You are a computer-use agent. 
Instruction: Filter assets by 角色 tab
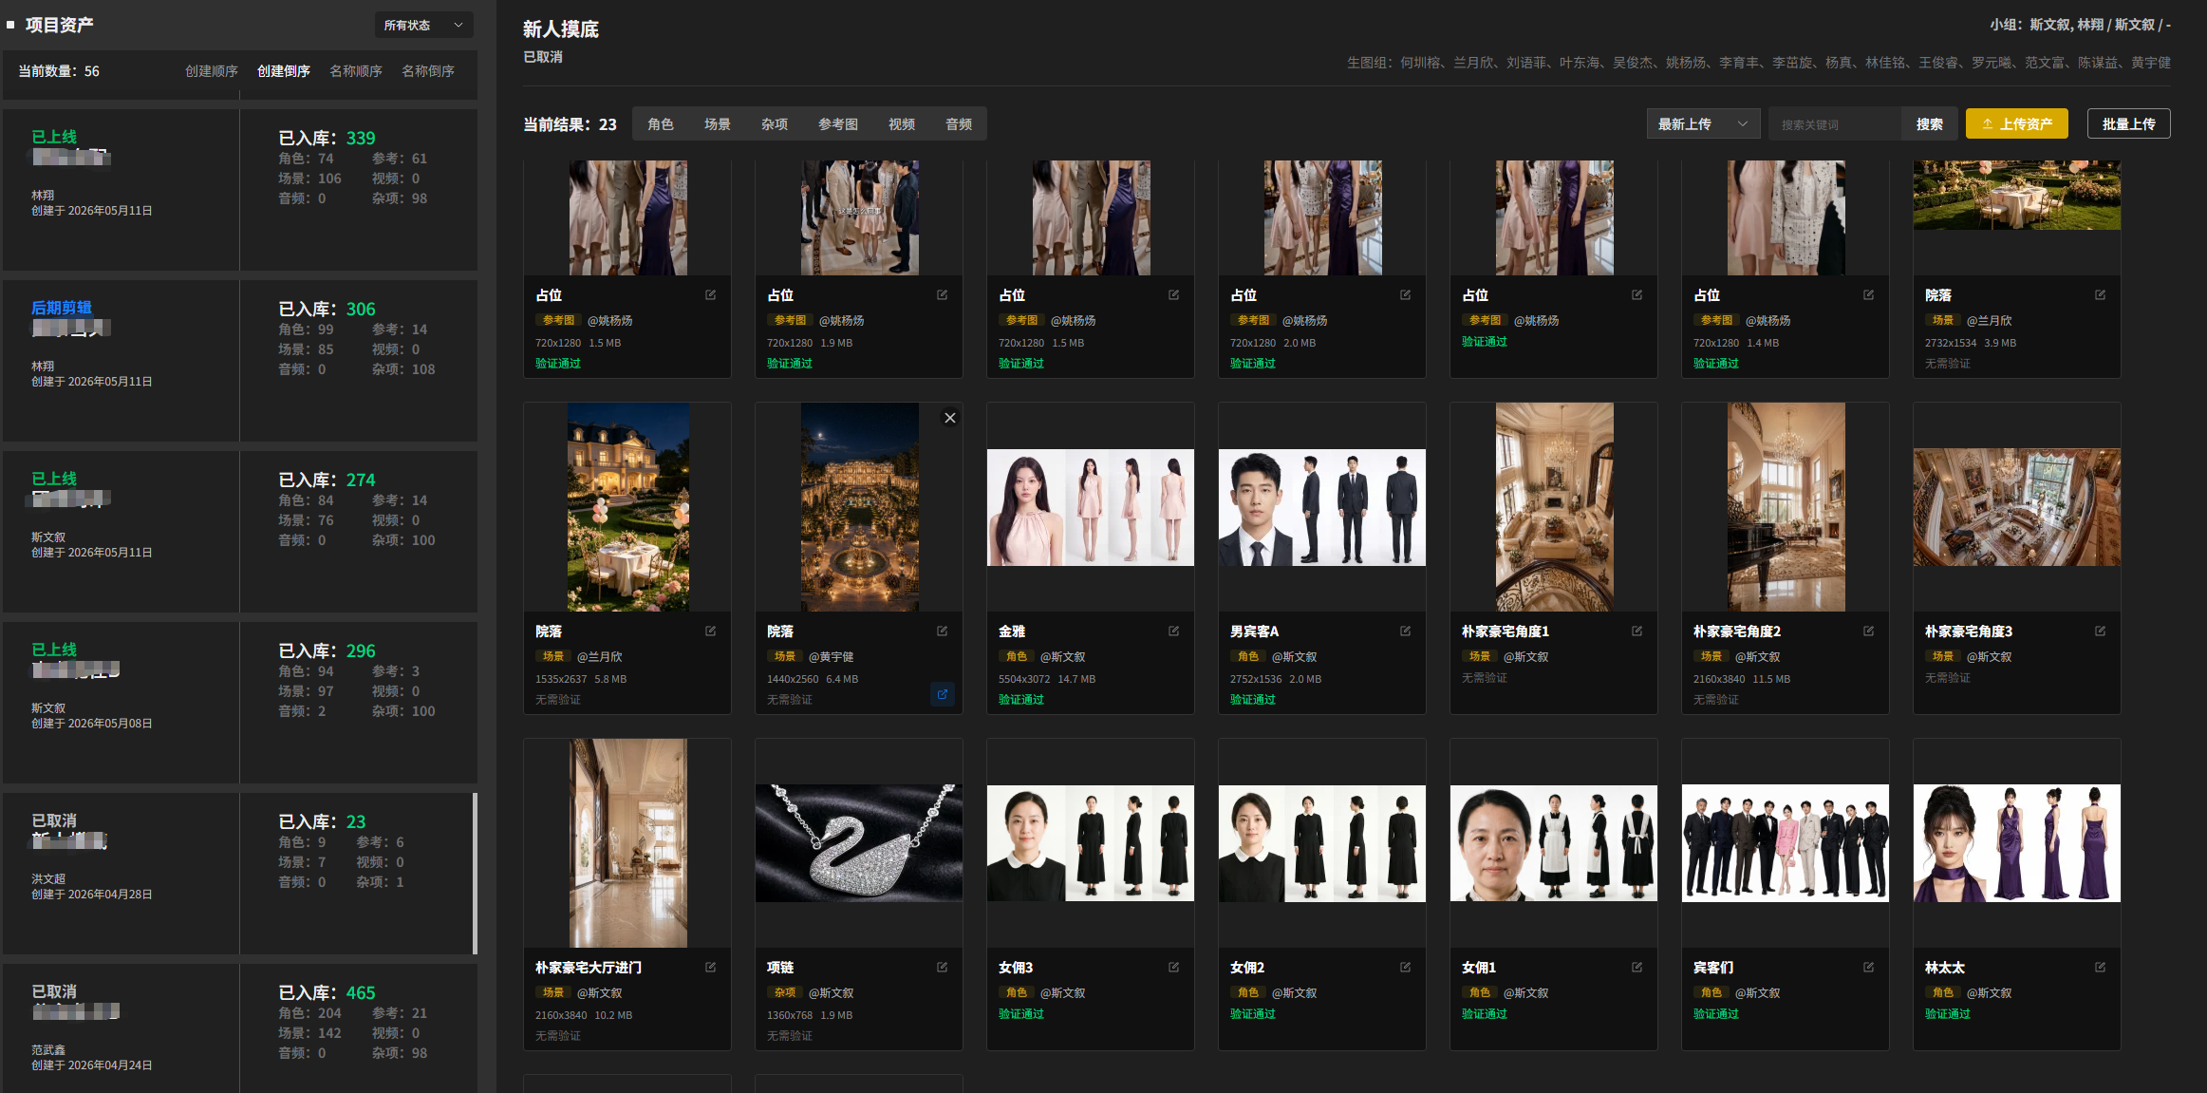(661, 124)
